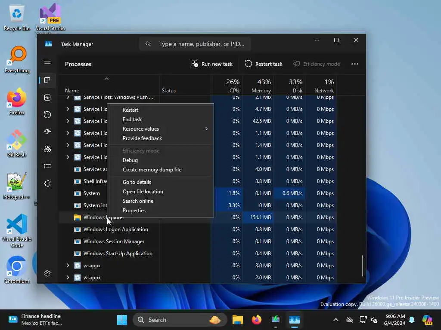441x330 pixels.
Task: Open Recycle Bin desktop icon
Action: pyautogui.click(x=17, y=18)
